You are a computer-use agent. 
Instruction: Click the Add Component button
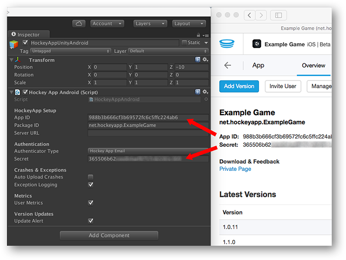109,235
